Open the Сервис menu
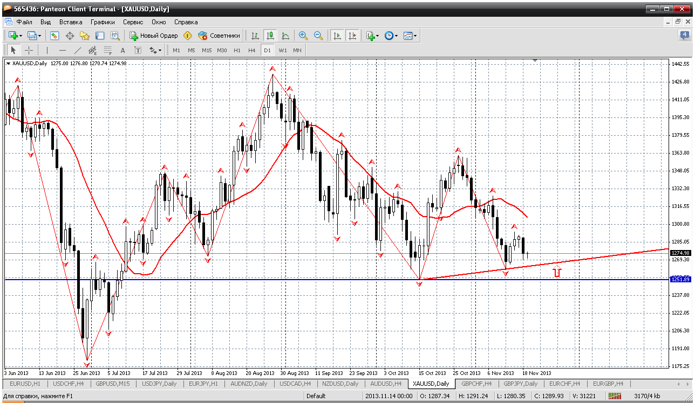Viewport: 695px width, 403px height. click(133, 22)
